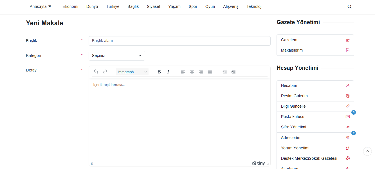Screen dimensions: 375x169
Task: Open the search icon in header
Action: (349, 7)
